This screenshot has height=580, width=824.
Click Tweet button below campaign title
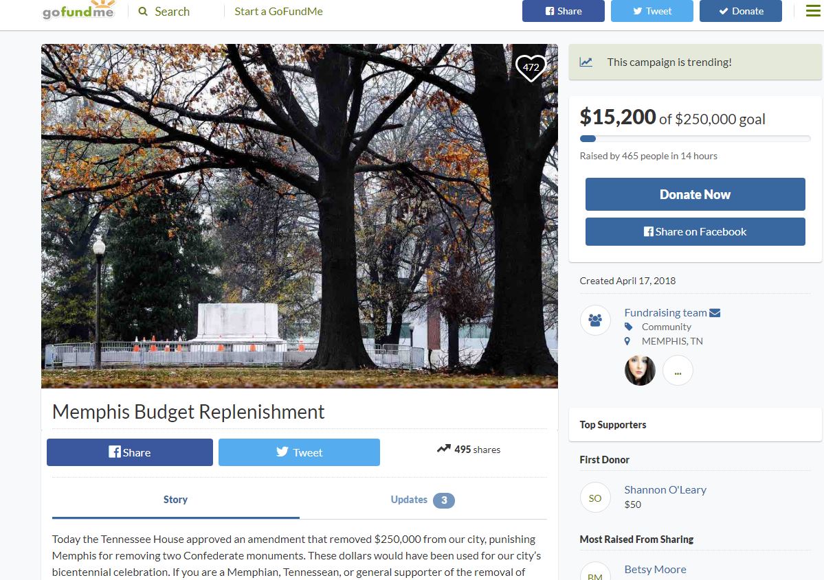pyautogui.click(x=299, y=452)
